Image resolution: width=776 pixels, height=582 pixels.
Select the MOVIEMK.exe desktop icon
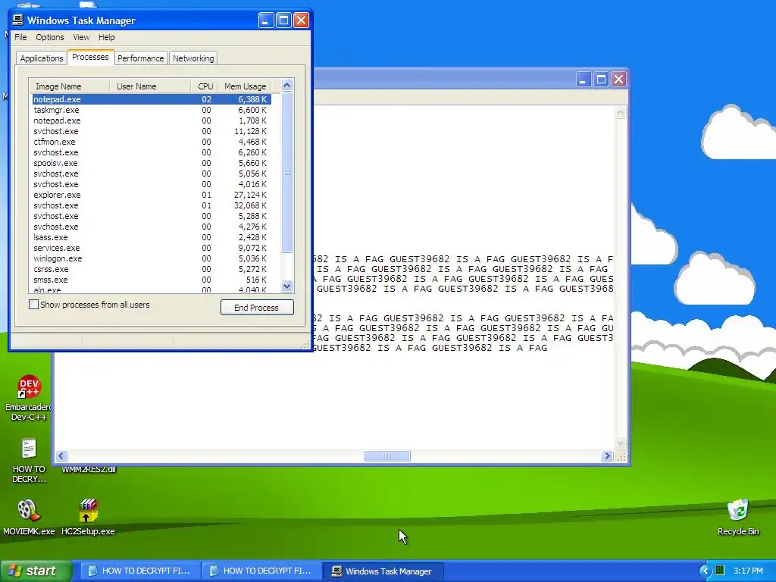[29, 518]
